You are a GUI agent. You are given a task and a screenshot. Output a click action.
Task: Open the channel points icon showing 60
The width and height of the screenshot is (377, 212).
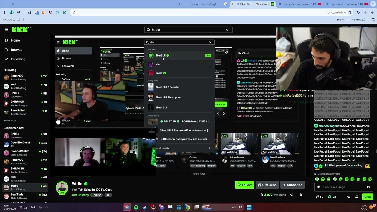pyautogui.click(x=319, y=197)
